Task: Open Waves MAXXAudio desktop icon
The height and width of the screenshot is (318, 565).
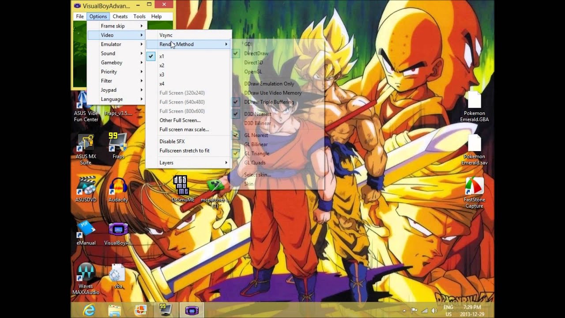Action: (86, 279)
